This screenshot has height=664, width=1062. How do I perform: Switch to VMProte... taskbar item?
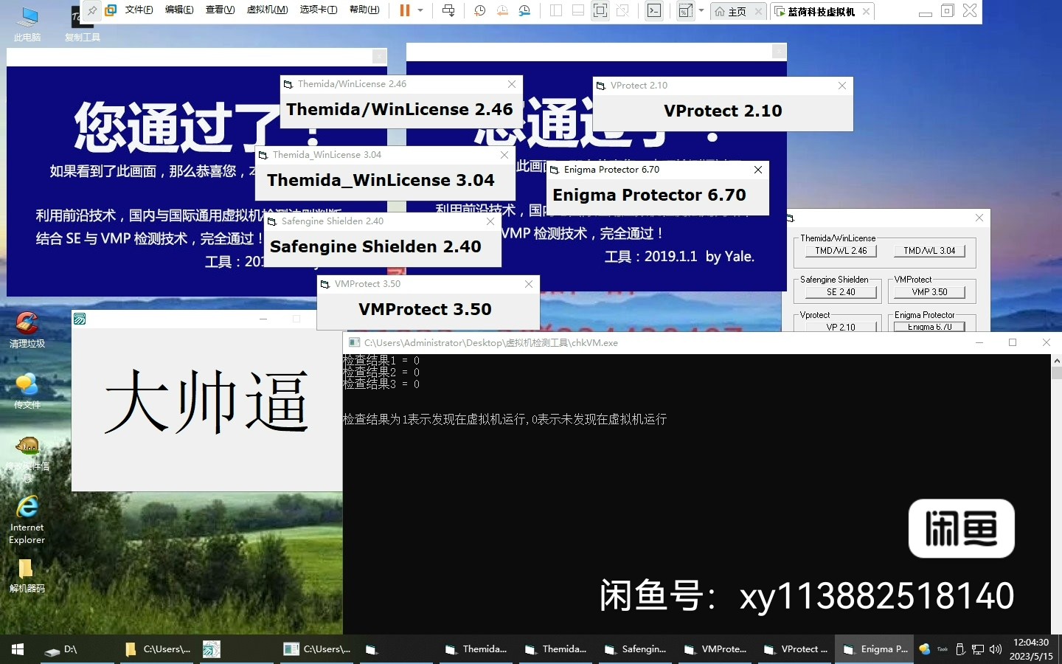pos(715,649)
